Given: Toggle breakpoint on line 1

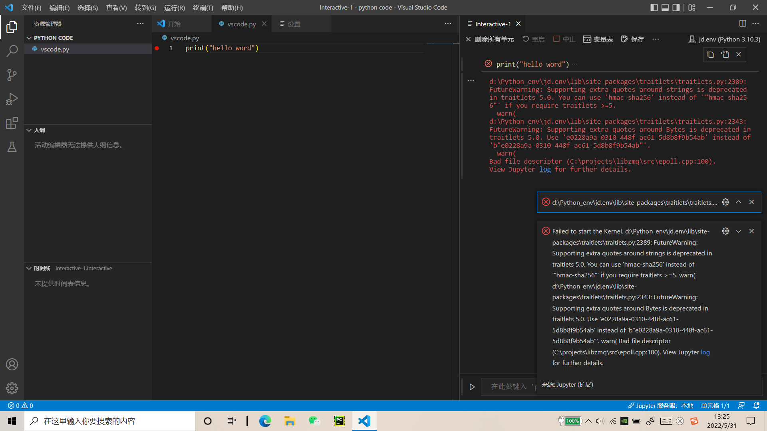Looking at the screenshot, I should click(157, 48).
